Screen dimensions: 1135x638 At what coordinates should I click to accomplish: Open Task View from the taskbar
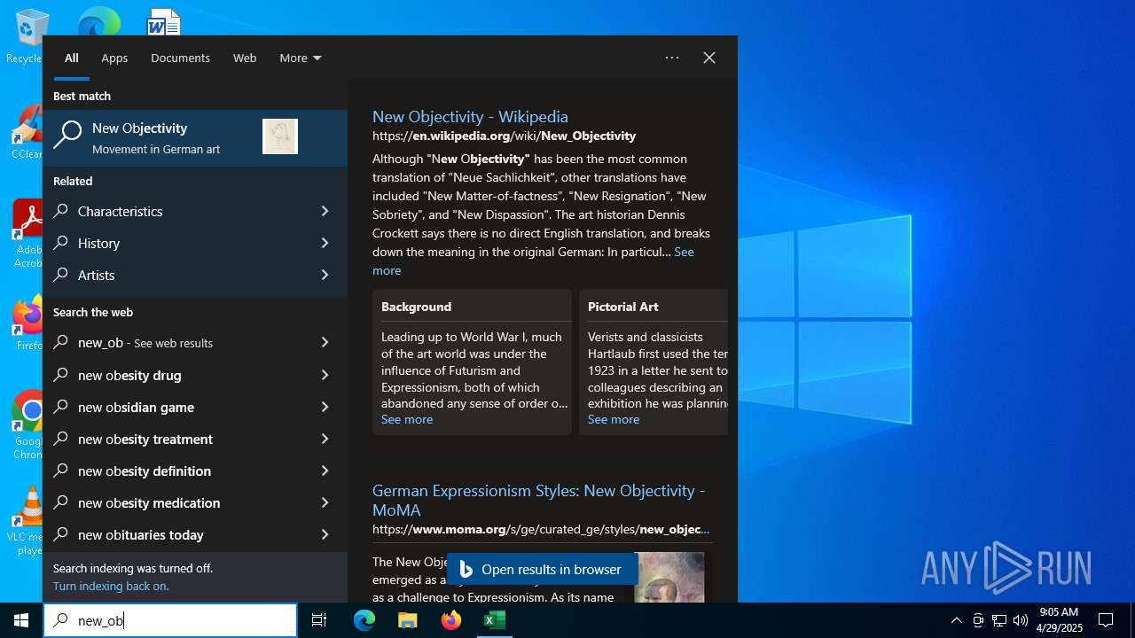click(x=319, y=620)
